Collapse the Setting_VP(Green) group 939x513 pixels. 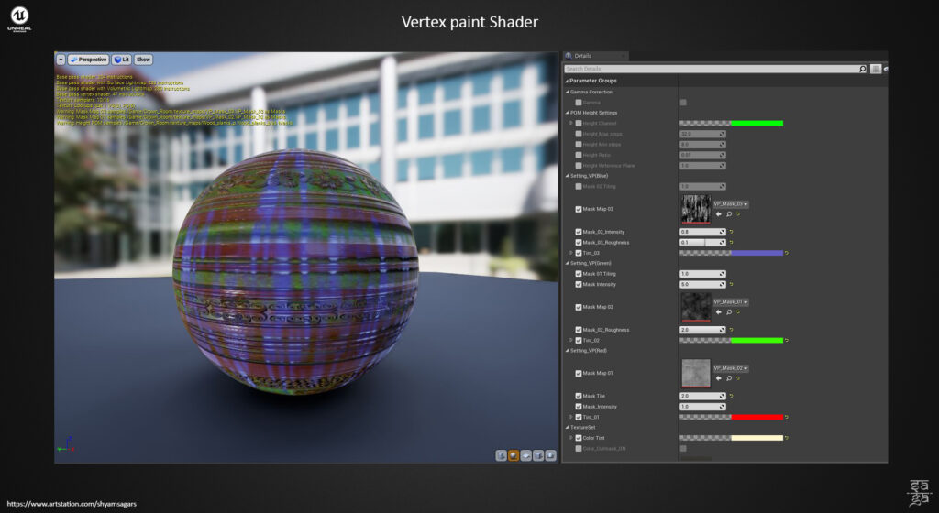(567, 263)
